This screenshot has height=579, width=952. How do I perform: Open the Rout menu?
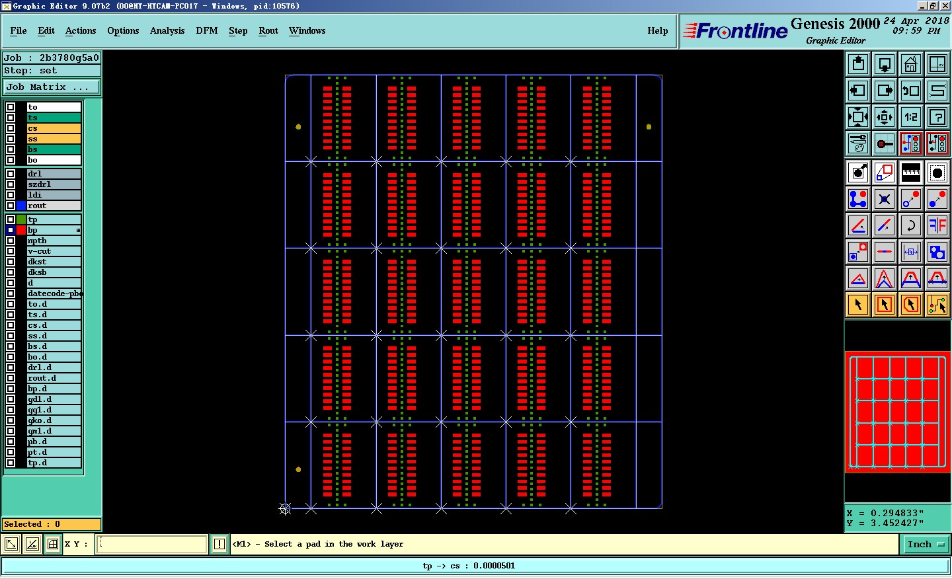268,30
